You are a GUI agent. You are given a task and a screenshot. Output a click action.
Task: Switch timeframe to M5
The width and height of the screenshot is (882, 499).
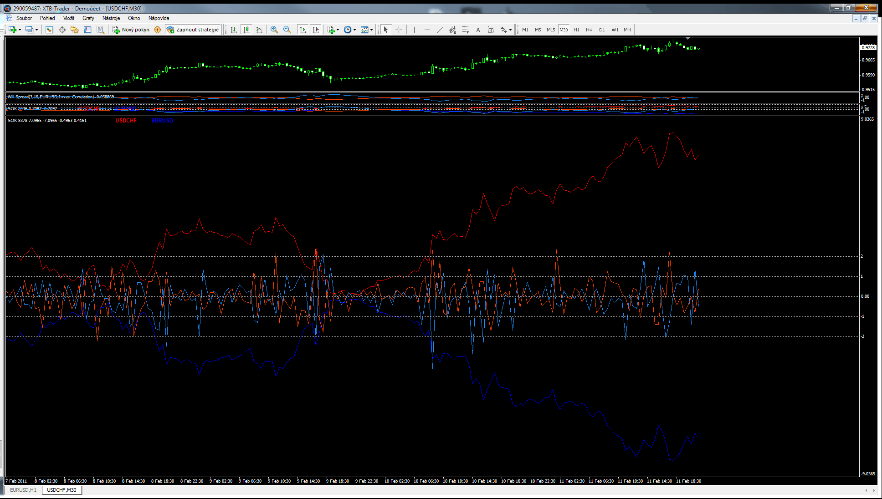coord(538,30)
